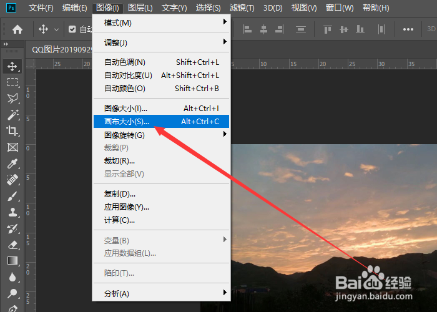This screenshot has width=437, height=312.
Task: Expand the 模式(M) submenu
Action: pos(161,23)
